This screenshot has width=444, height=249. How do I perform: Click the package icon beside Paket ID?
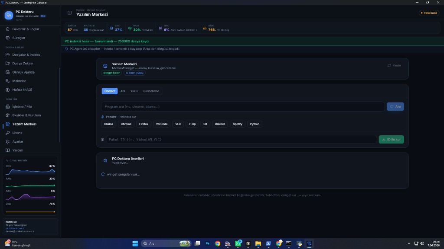pyautogui.click(x=103, y=140)
